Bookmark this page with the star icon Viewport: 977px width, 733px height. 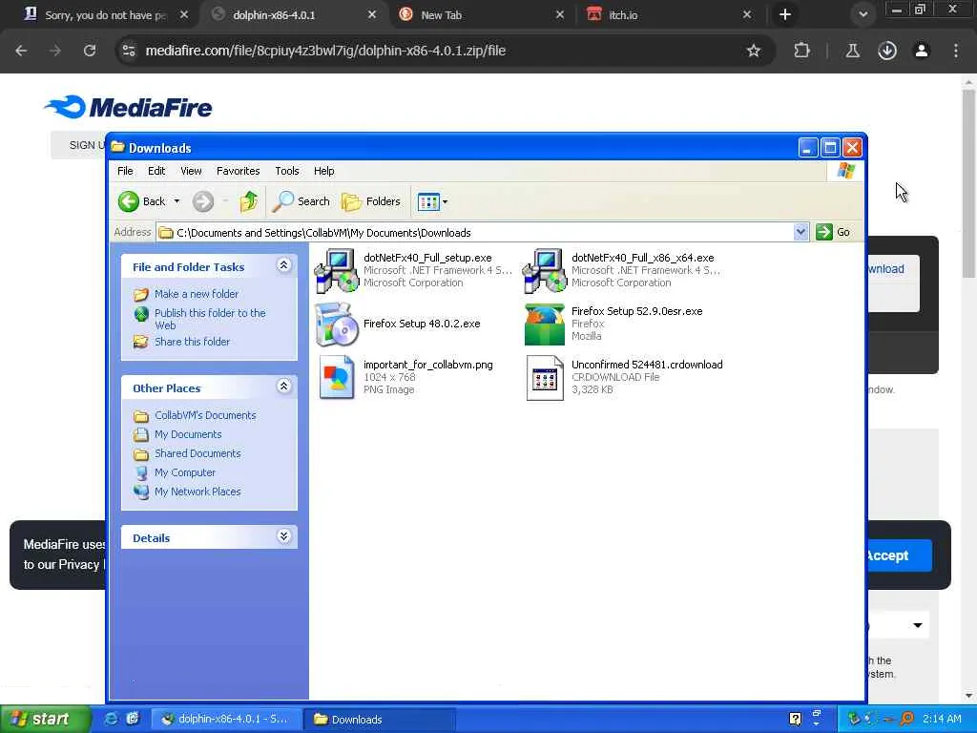tap(754, 51)
